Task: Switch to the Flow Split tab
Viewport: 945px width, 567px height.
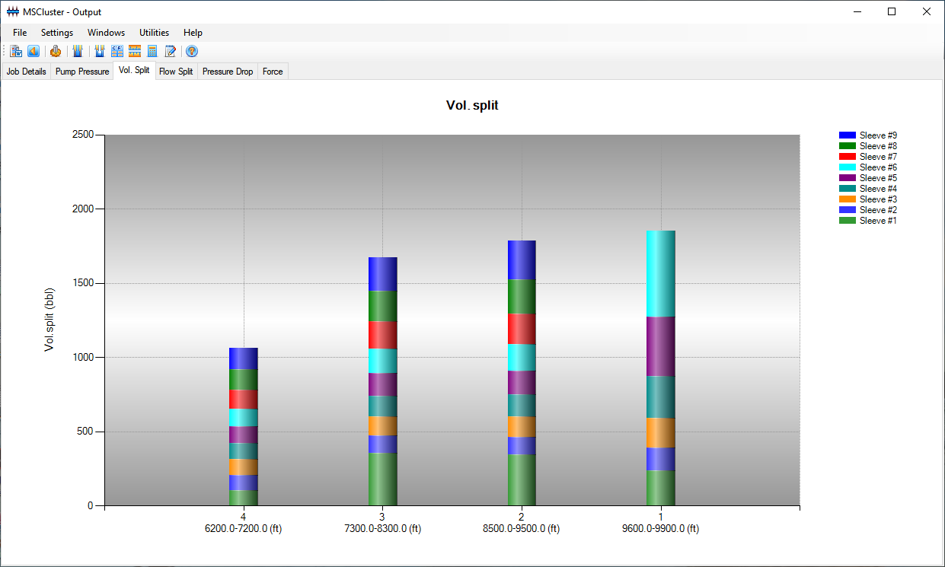Action: click(x=176, y=72)
